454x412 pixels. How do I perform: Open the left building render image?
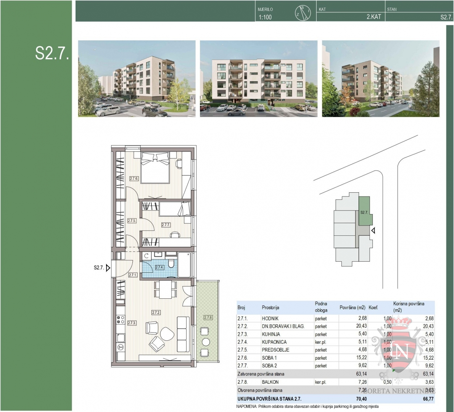[x=137, y=79]
